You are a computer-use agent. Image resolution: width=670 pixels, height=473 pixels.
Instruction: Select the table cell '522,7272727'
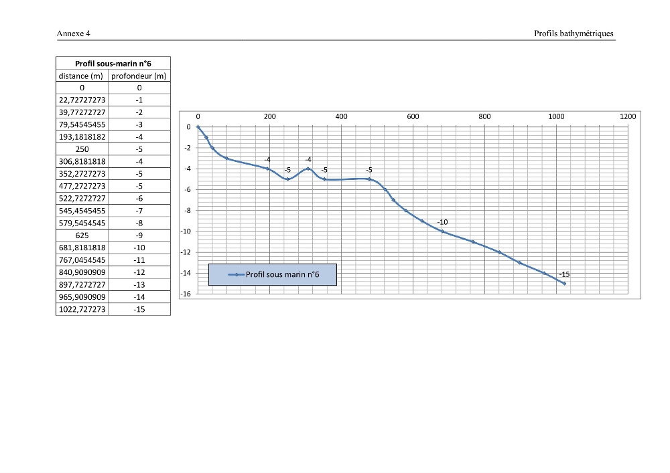(x=82, y=199)
